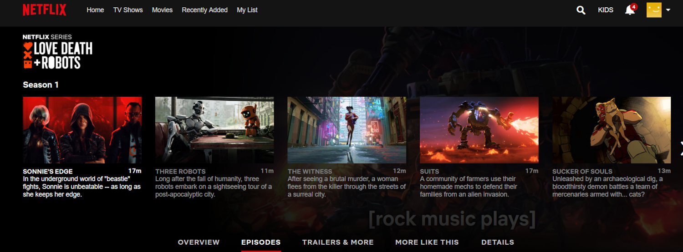Click the Suits episode description
This screenshot has width=683, height=252.
[469, 187]
